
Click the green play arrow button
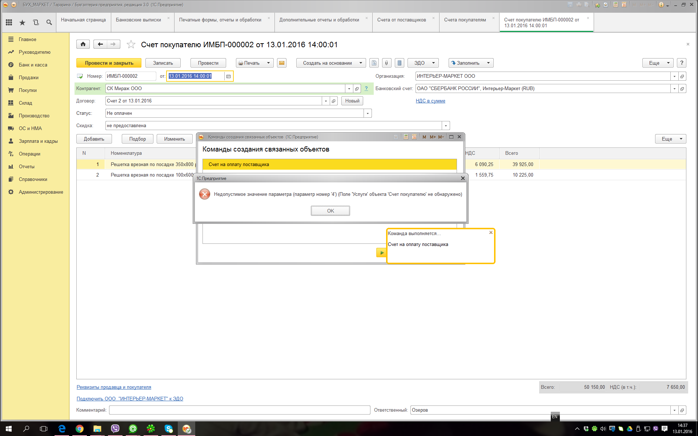tap(381, 253)
